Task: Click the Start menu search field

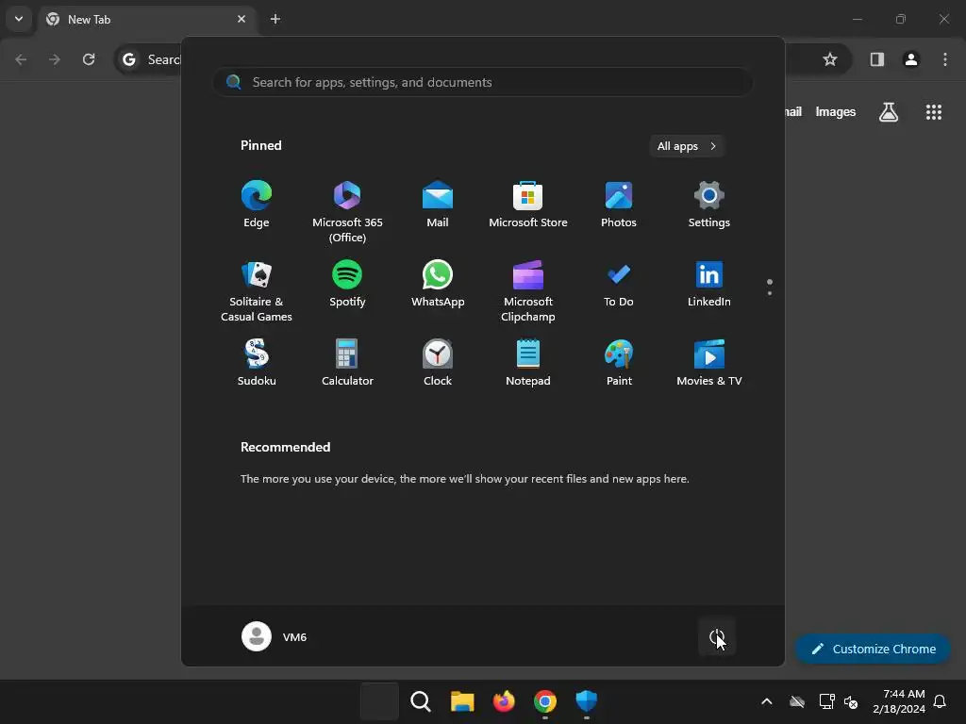Action: coord(482,82)
